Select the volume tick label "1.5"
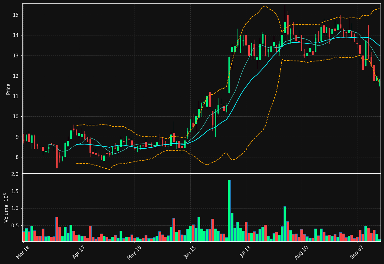This screenshot has height=264, width=384. [15, 191]
